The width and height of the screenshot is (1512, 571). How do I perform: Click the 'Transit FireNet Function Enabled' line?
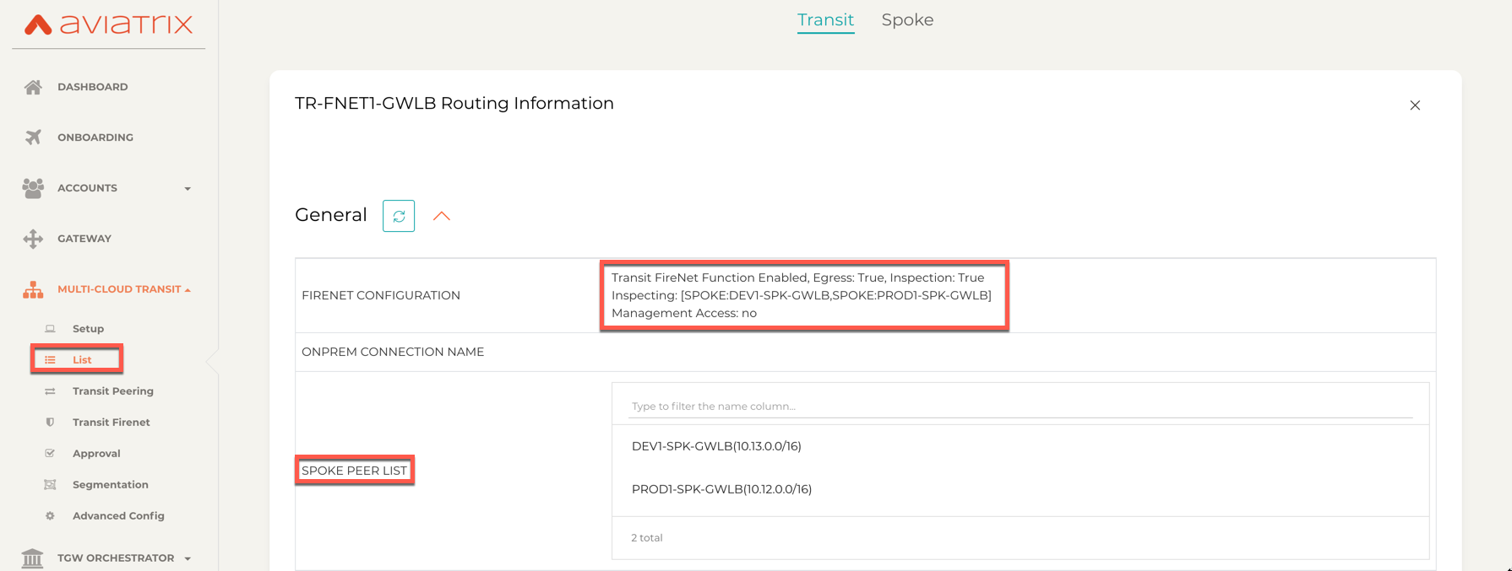[x=797, y=277]
